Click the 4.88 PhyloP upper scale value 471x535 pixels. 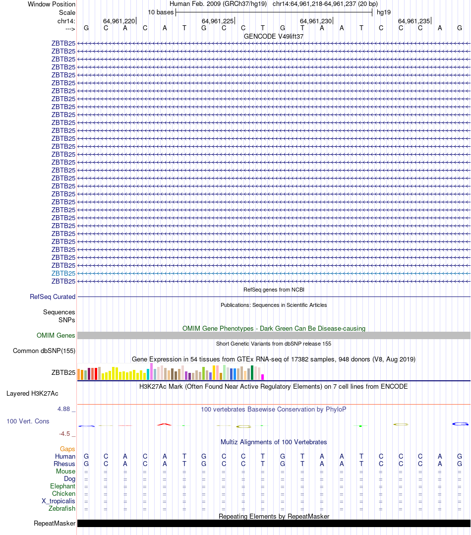coord(64,409)
